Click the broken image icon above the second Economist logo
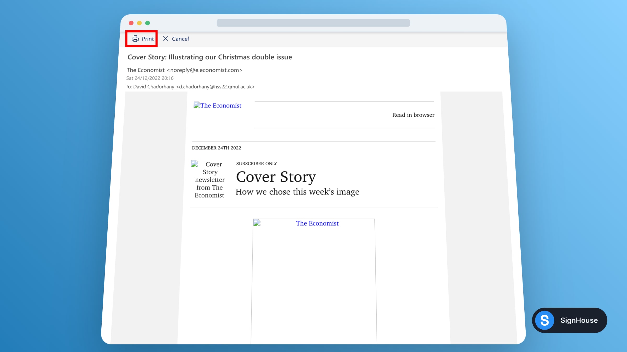627x352 pixels. [257, 223]
